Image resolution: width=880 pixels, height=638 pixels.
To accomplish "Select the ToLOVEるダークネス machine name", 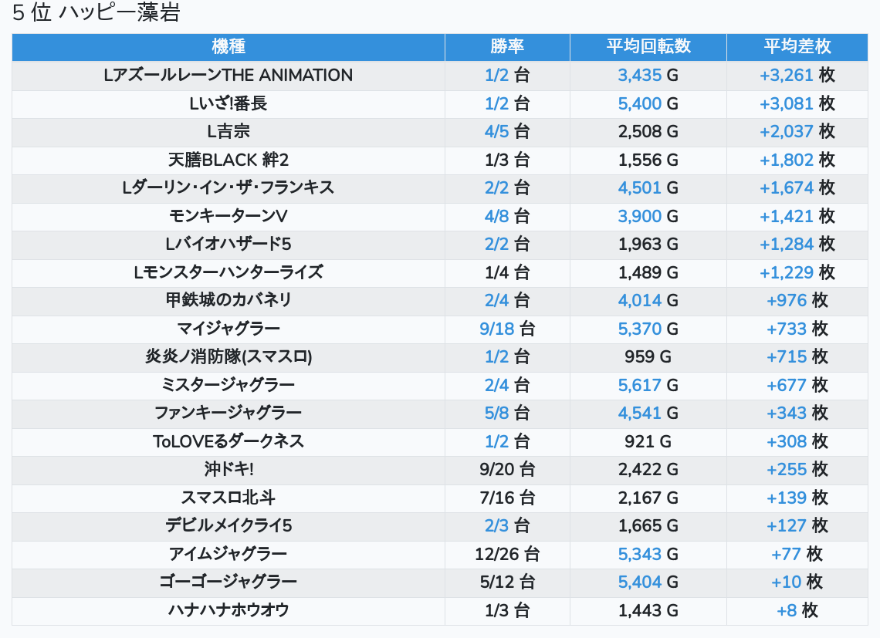I will pyautogui.click(x=228, y=441).
